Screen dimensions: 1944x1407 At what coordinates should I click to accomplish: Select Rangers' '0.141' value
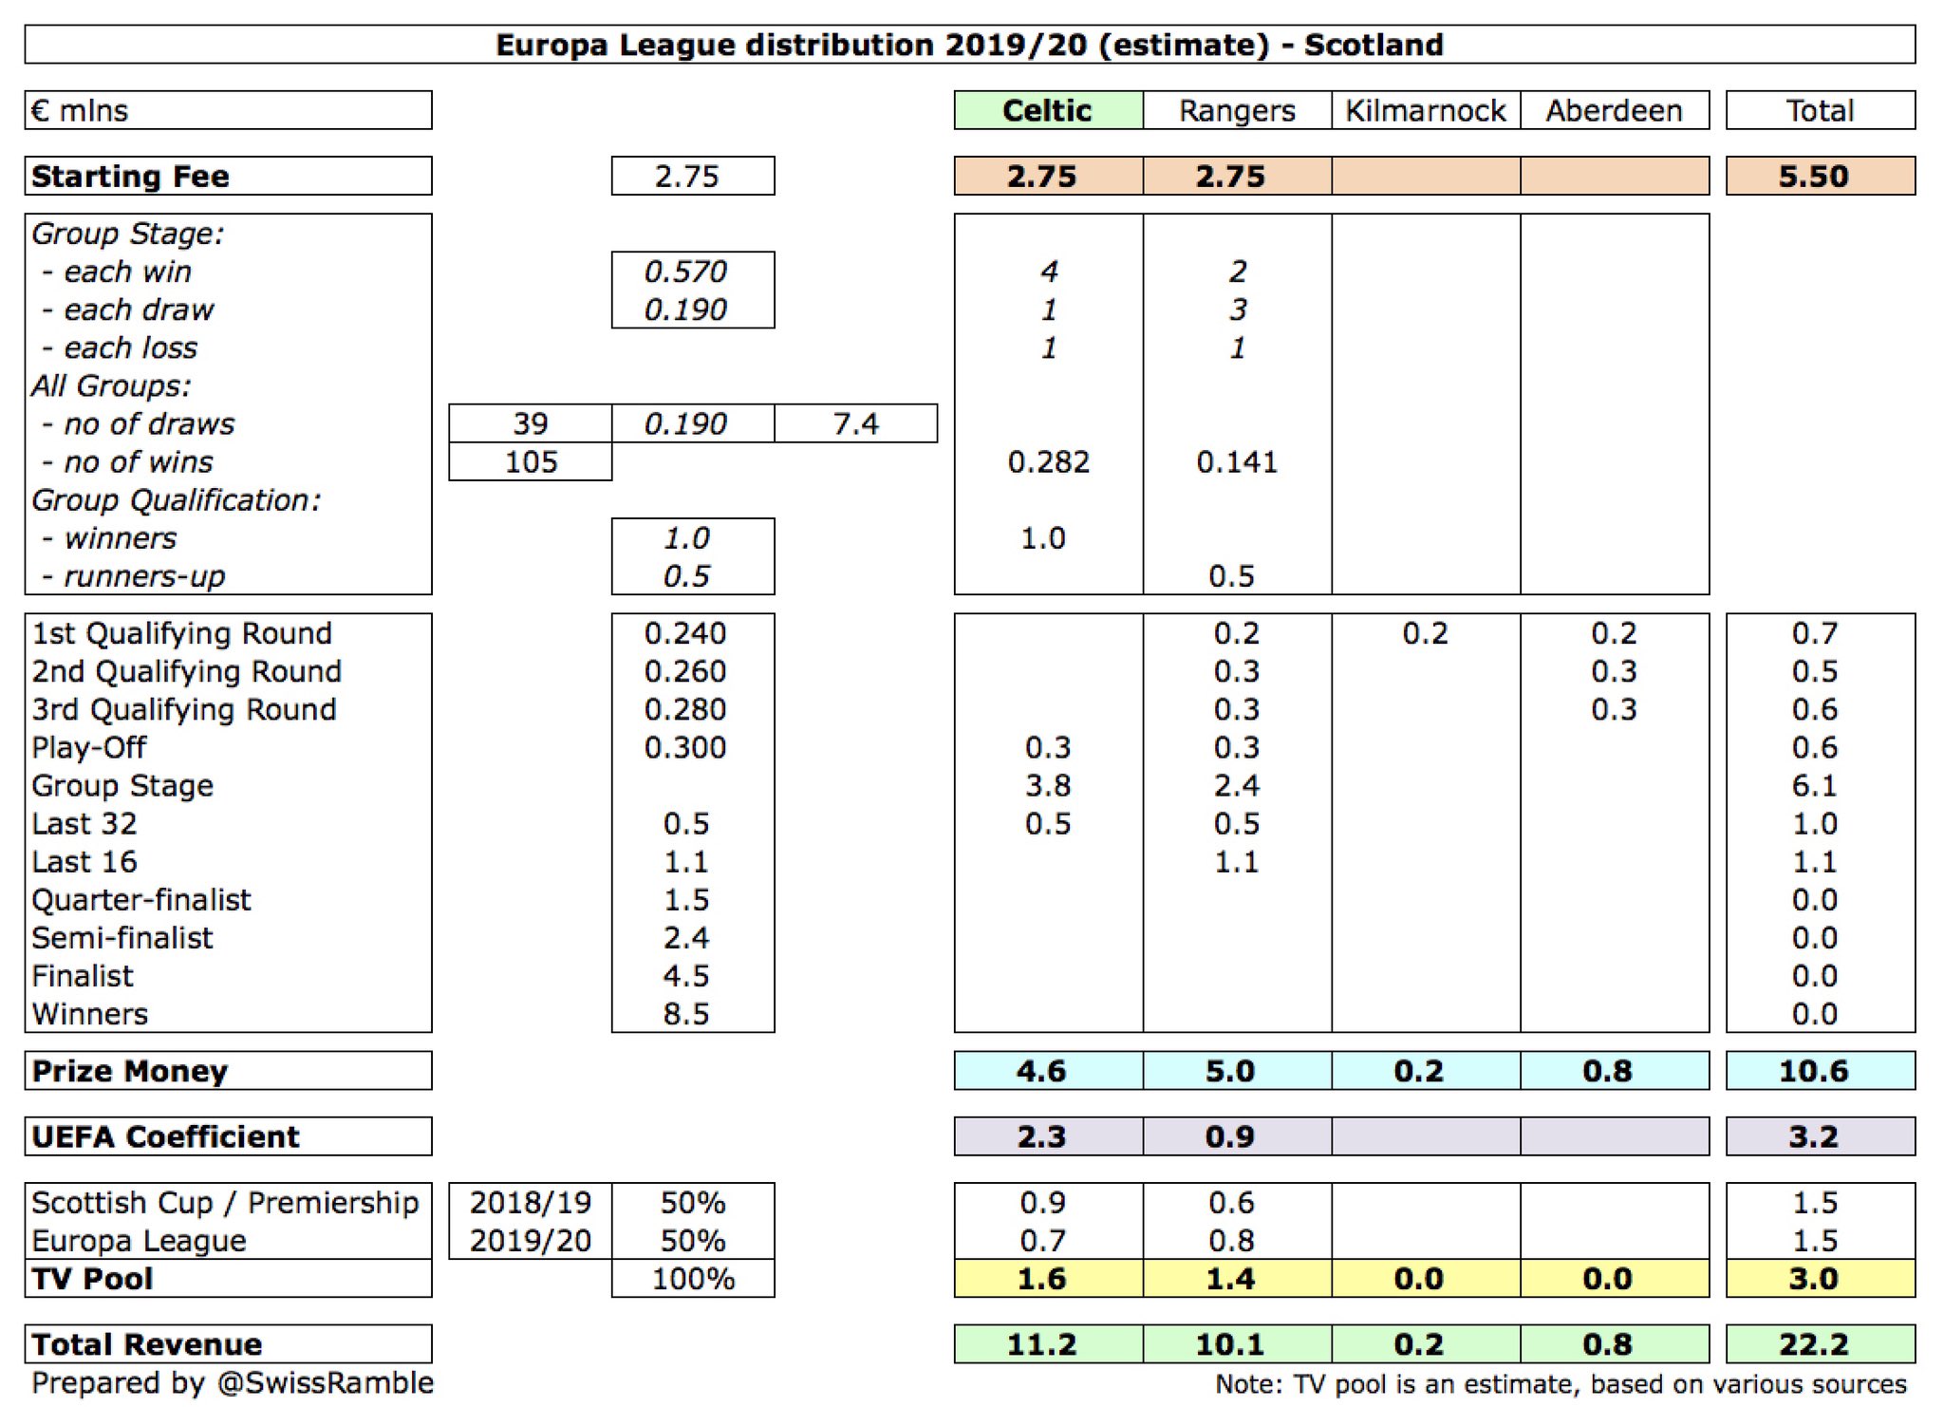(x=1237, y=461)
